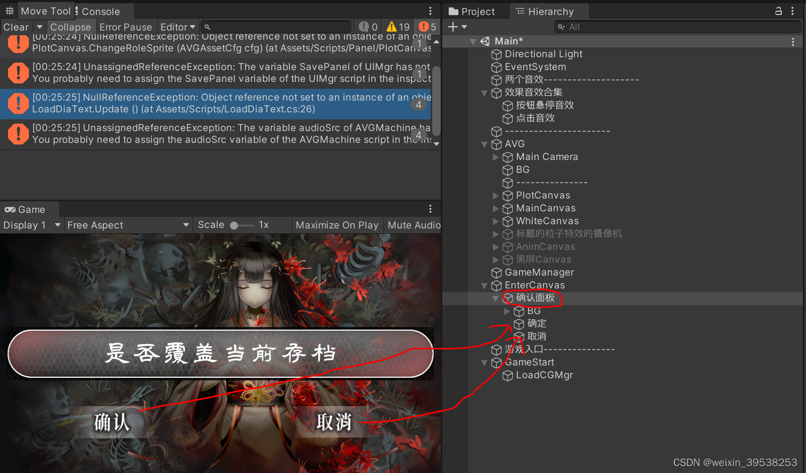The height and width of the screenshot is (473, 806).
Task: Select LoadCGMgr object icon
Action: point(508,376)
